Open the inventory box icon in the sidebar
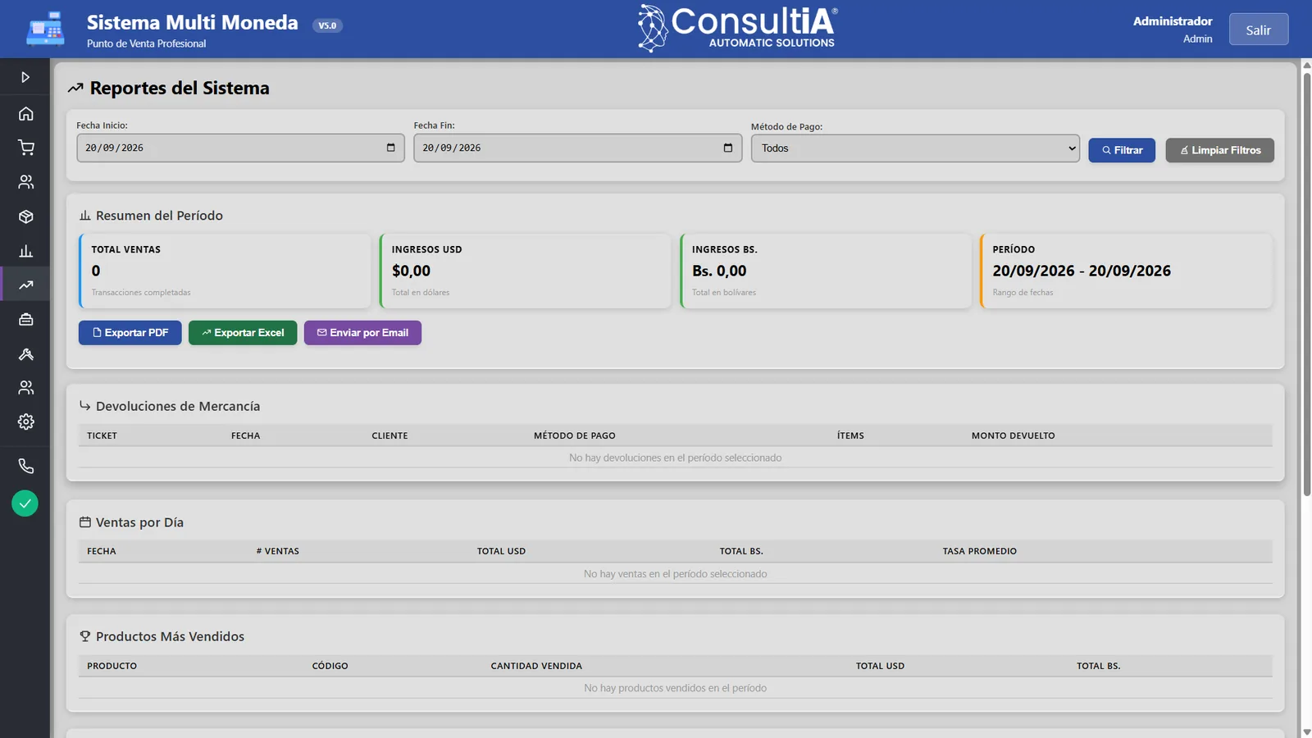1312x738 pixels. click(x=26, y=216)
